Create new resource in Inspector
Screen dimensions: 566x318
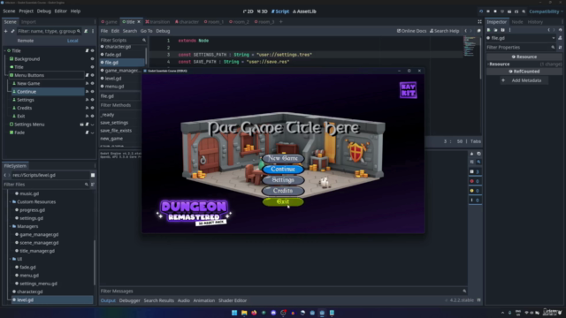tap(489, 30)
